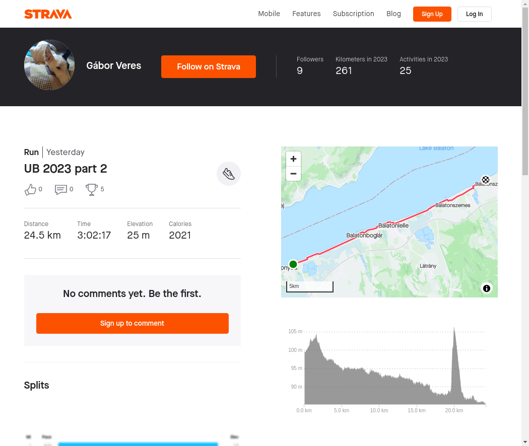View achievements trophy icon
Image resolution: width=529 pixels, height=446 pixels.
coord(91,189)
